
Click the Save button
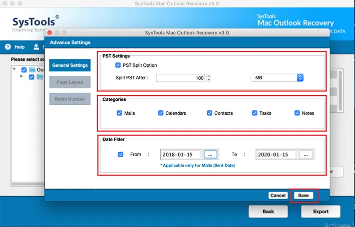click(x=303, y=196)
